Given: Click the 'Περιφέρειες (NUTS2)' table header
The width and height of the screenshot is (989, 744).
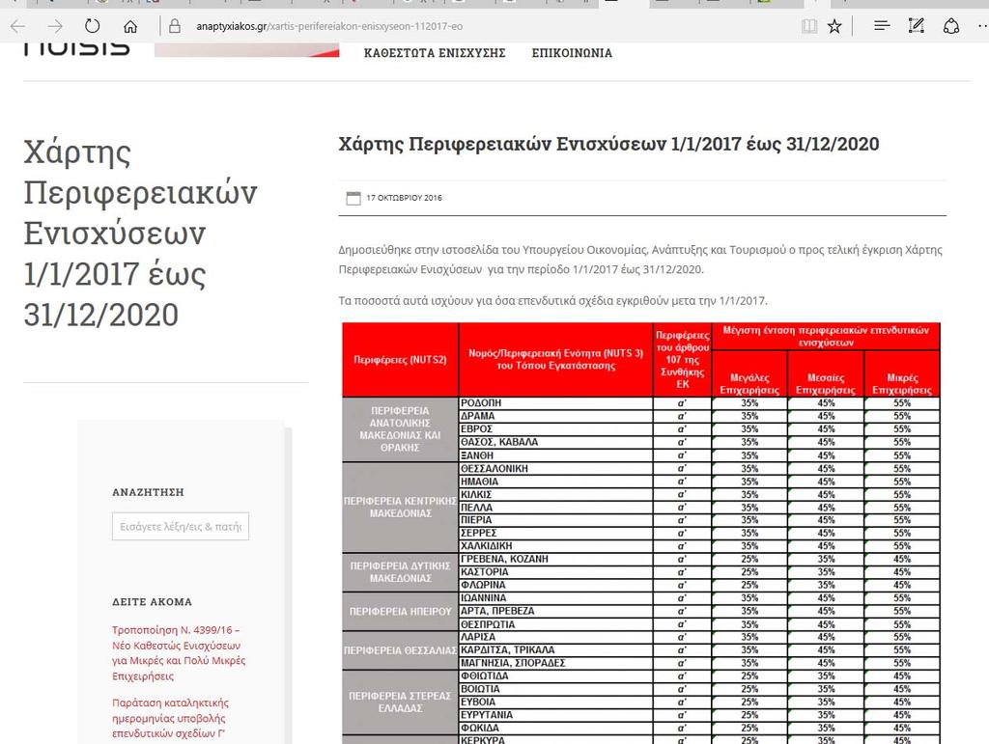Looking at the screenshot, I should pos(400,360).
